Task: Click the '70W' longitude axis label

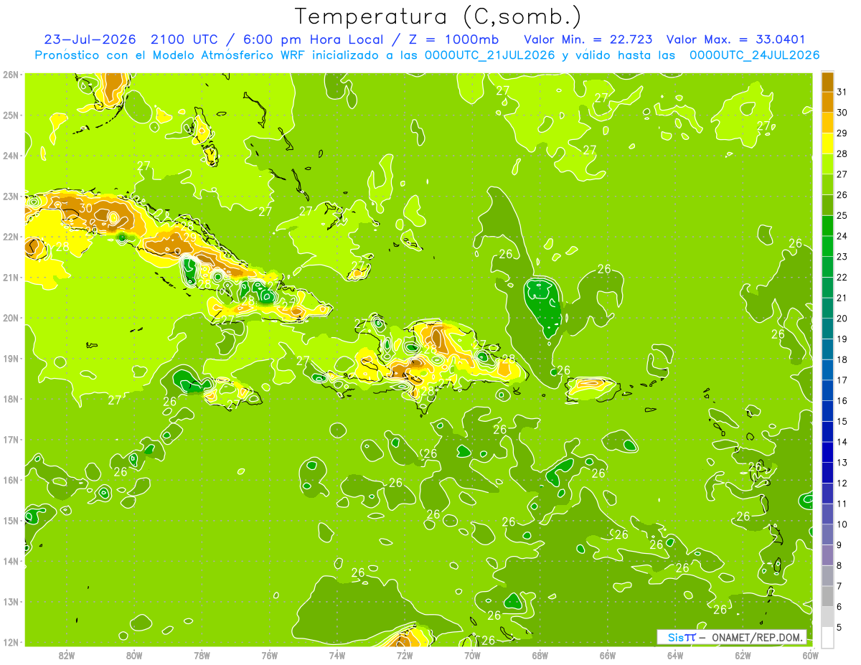Action: tap(472, 655)
